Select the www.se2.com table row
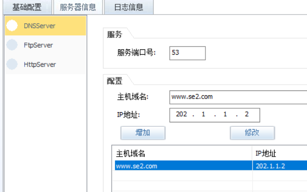Screen dimensions: 307x192 click(211, 166)
